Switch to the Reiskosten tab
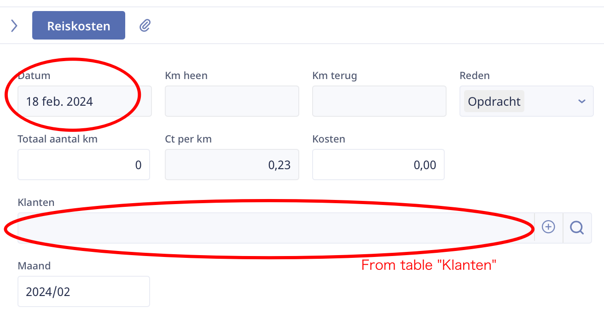Screen dimensions: 604x319 79,25
